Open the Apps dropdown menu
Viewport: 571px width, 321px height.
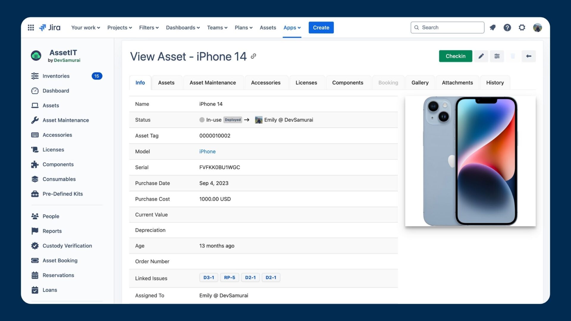[x=292, y=27]
